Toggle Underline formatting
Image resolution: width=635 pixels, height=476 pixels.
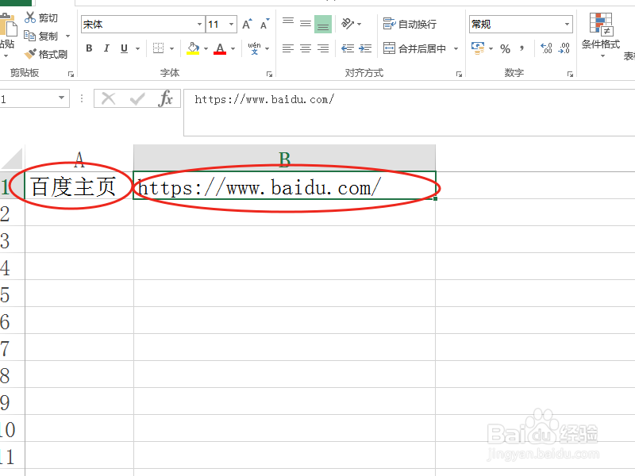tap(125, 48)
